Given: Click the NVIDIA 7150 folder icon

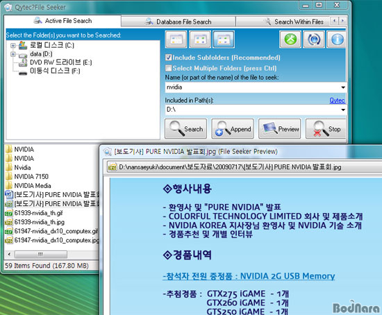Looking at the screenshot, I should click(9, 176).
